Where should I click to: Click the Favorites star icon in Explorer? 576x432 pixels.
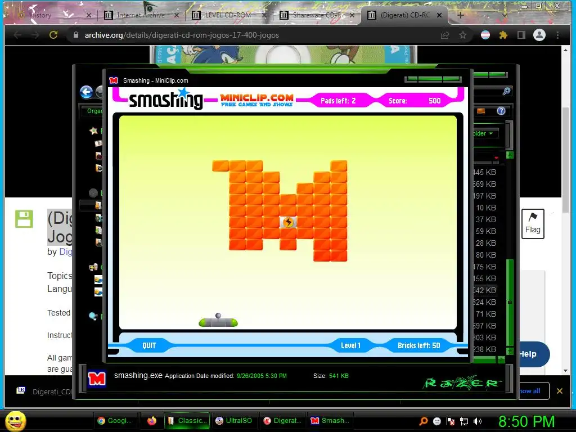pos(94,130)
